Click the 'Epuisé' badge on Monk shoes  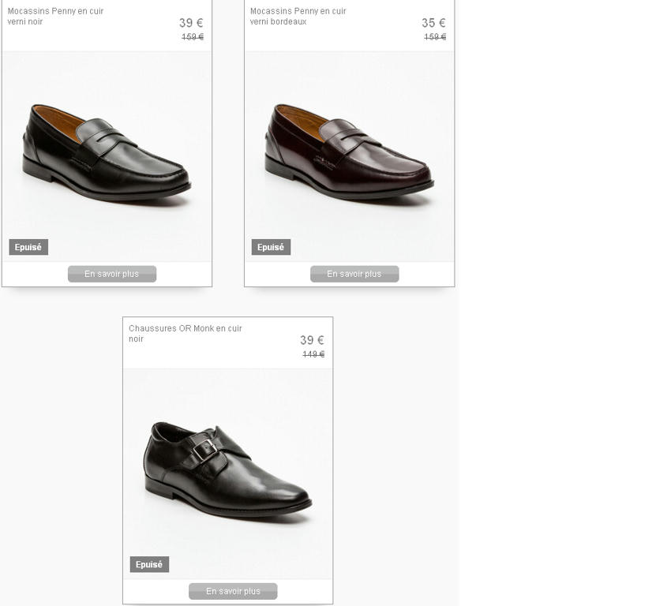(x=149, y=564)
